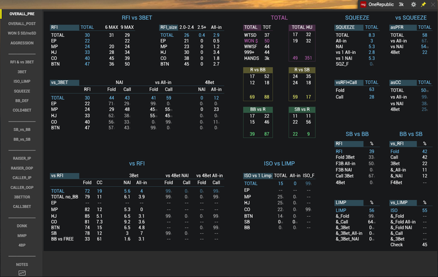Open the BB_vs_SB sidebar tab

click(x=22, y=139)
